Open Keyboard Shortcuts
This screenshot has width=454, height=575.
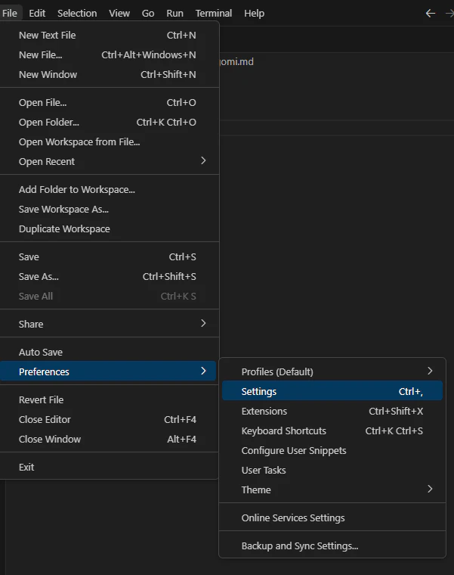click(x=332, y=431)
